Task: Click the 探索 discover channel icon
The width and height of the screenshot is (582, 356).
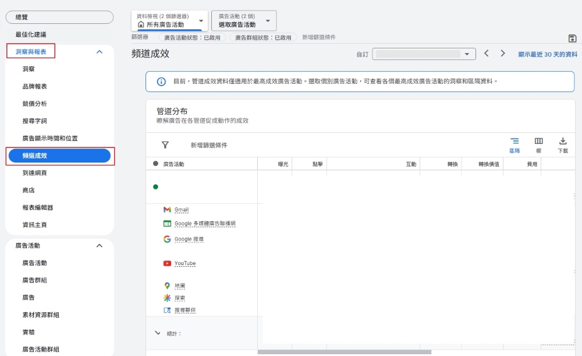Action: coord(167,297)
